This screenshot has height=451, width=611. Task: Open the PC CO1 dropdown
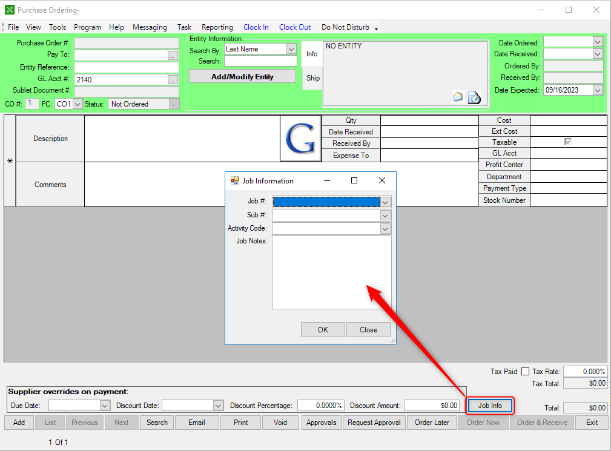point(78,104)
